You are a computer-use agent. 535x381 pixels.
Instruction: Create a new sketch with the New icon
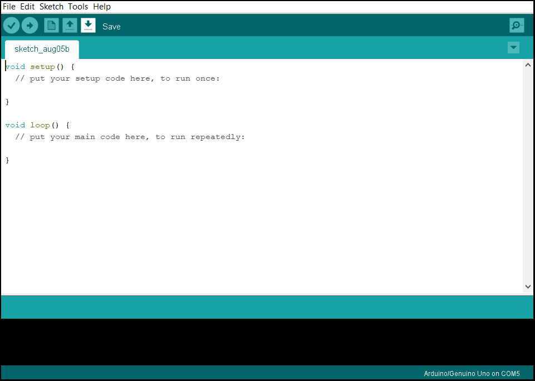point(51,26)
